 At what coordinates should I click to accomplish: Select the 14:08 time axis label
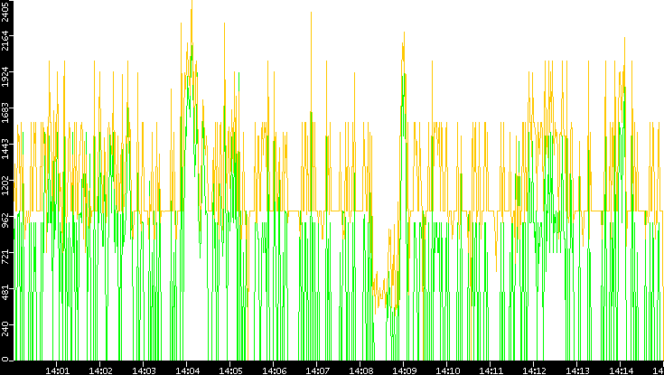360,370
